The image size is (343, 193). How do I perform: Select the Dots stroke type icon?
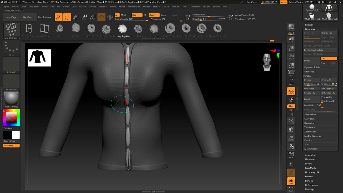click(x=12, y=48)
